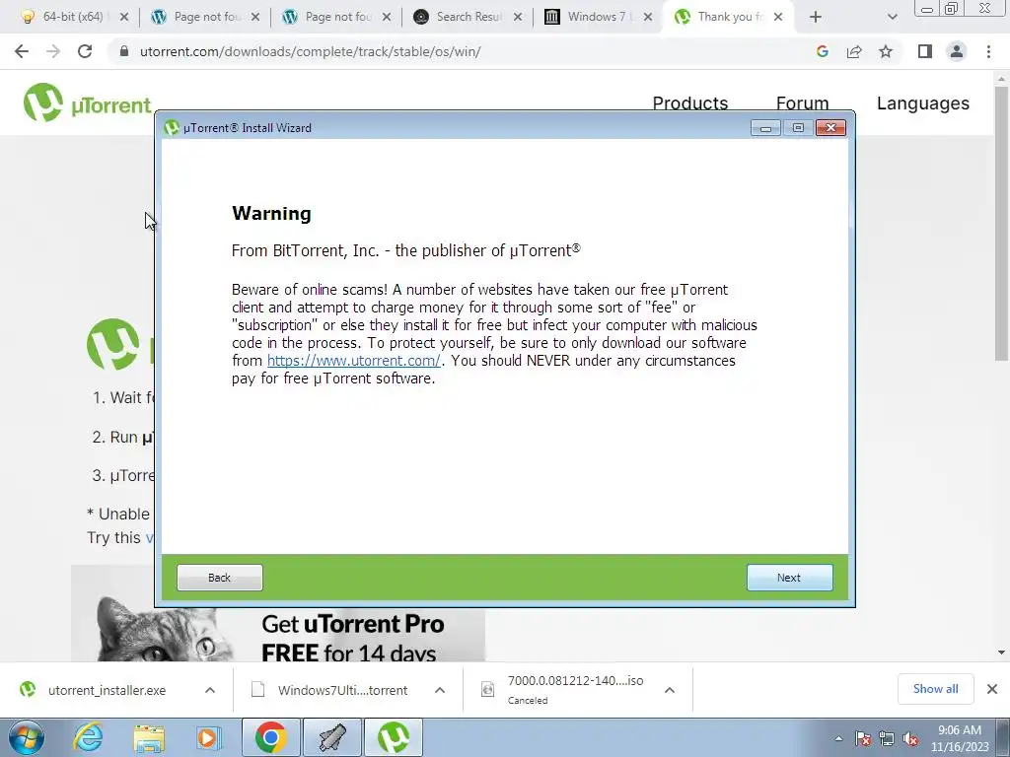Close the Thank you tab

[778, 18]
